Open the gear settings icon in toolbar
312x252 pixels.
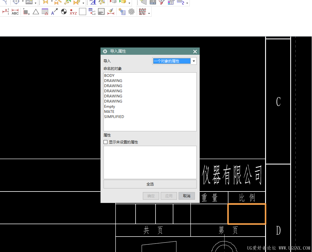click(131, 12)
